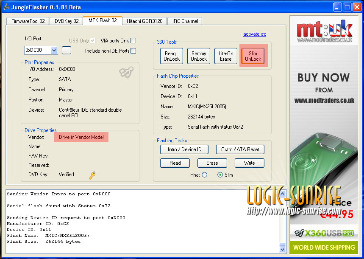Viewport: 364px width, 259px height.
Task: Click the SATA type value
Action: pos(65,79)
